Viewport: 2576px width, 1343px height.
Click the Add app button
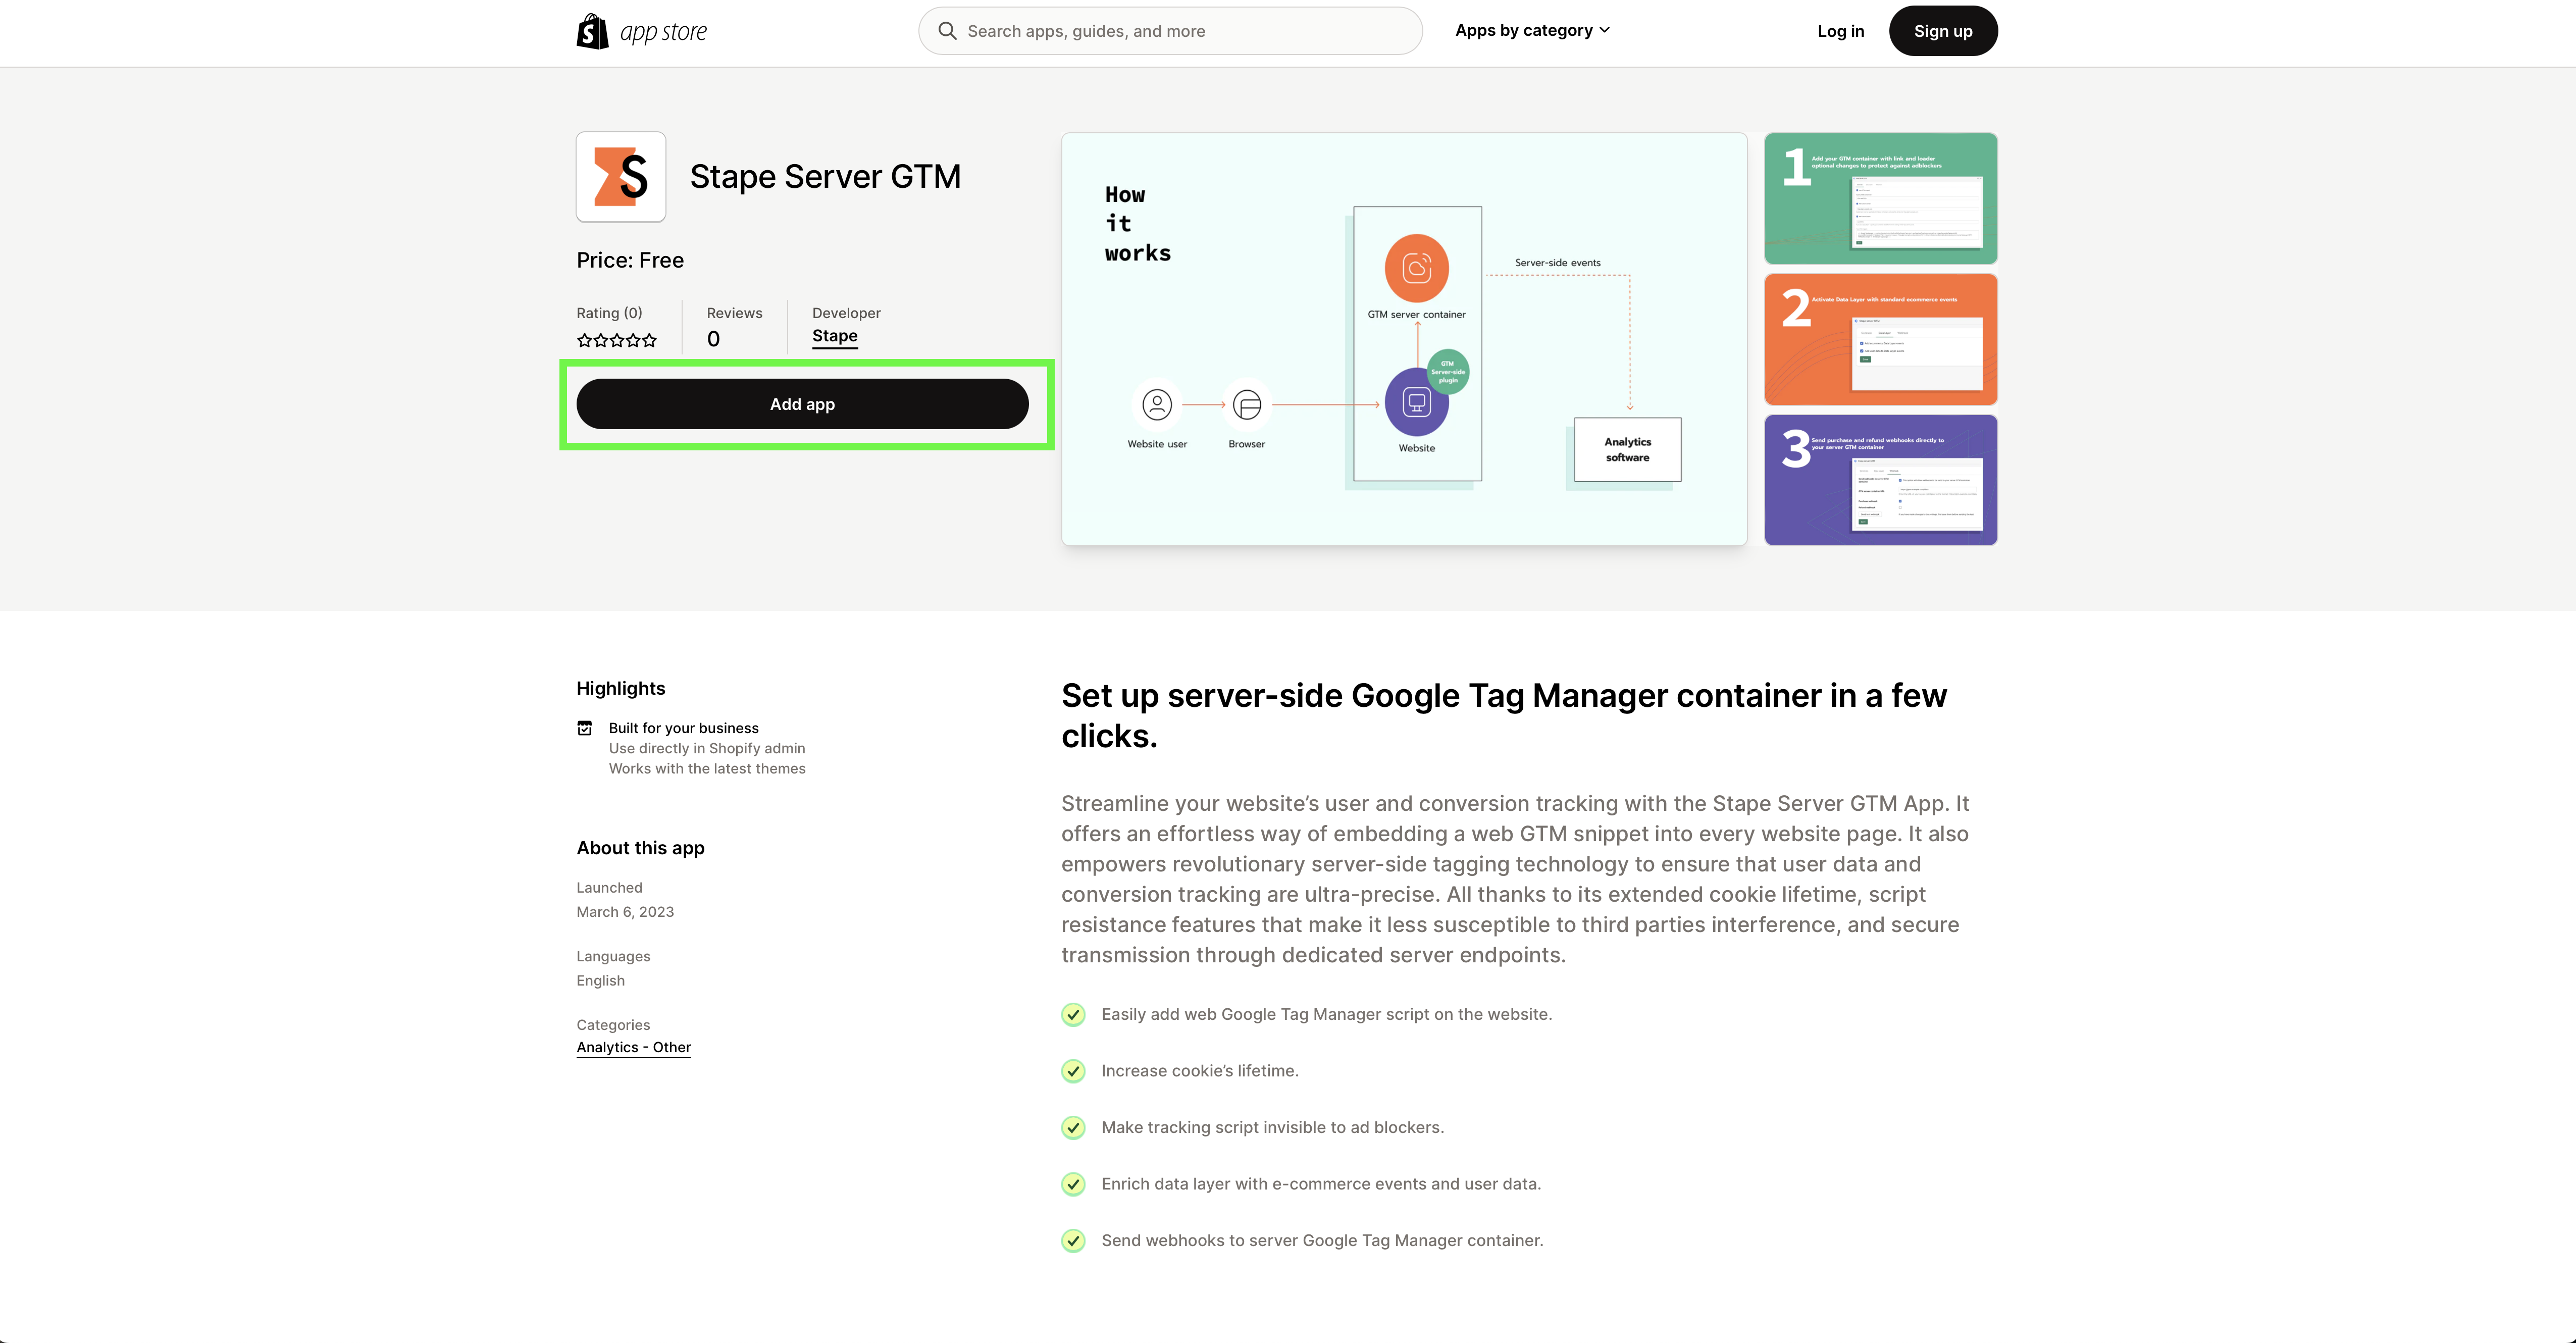pos(802,404)
